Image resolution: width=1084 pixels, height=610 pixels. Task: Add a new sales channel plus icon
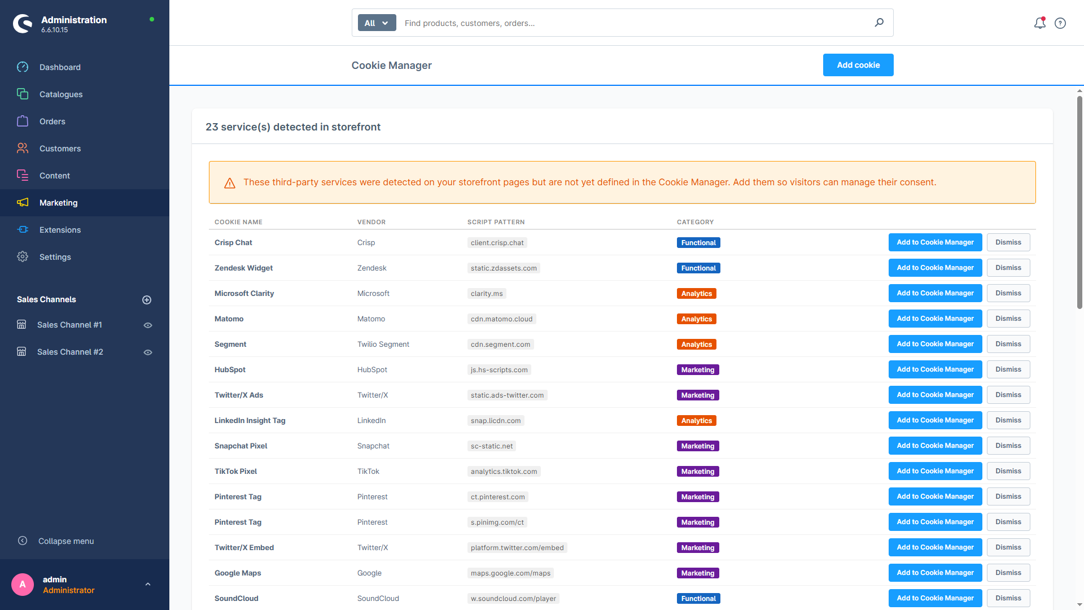147,300
